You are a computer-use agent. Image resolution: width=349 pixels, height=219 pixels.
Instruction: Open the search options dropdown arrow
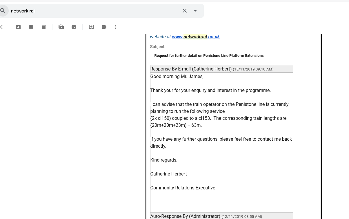tap(195, 11)
